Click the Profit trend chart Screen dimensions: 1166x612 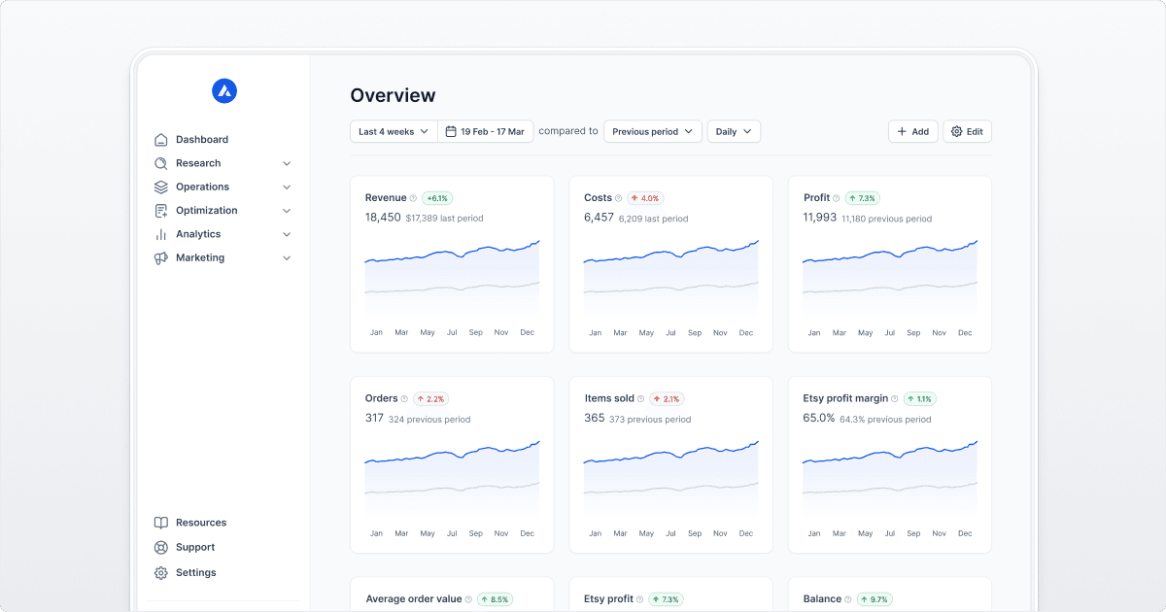point(890,277)
